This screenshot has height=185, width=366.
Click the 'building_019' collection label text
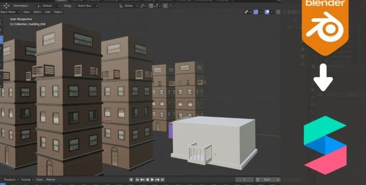(37, 24)
